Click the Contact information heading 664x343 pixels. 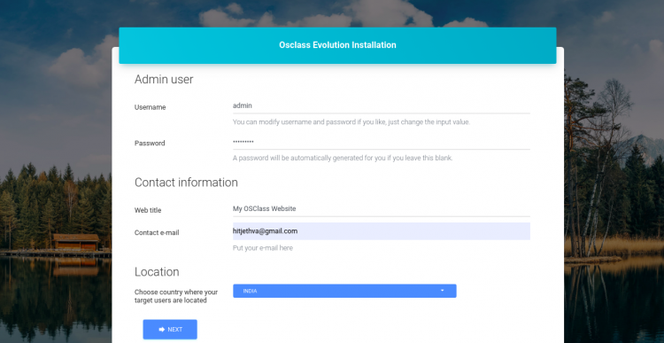click(x=186, y=183)
